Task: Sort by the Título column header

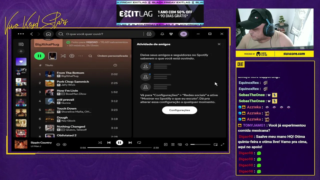Action: point(49,65)
